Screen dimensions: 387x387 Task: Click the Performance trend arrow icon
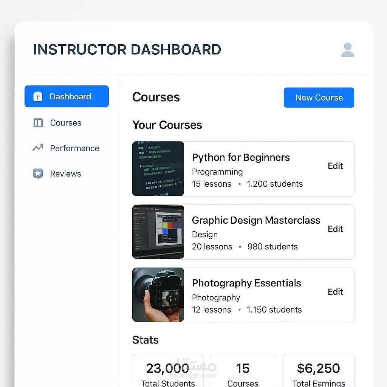pos(38,148)
